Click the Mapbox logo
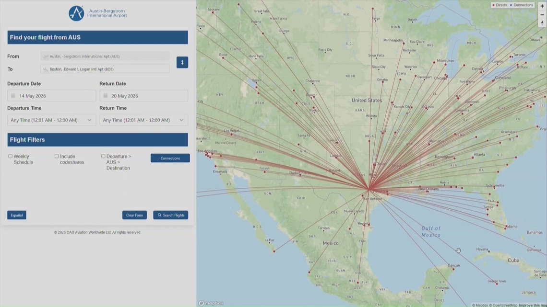 click(x=211, y=303)
